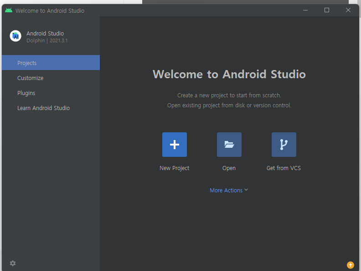361x271 pixels.
Task: Open the Plugins tab
Action: 51,93
